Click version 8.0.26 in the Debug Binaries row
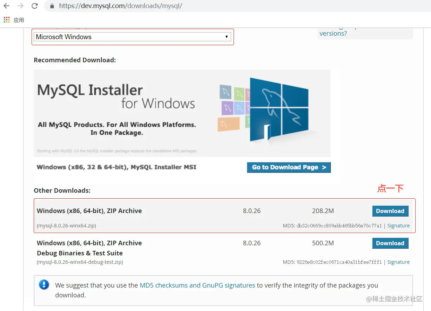The width and height of the screenshot is (431, 311). 252,243
